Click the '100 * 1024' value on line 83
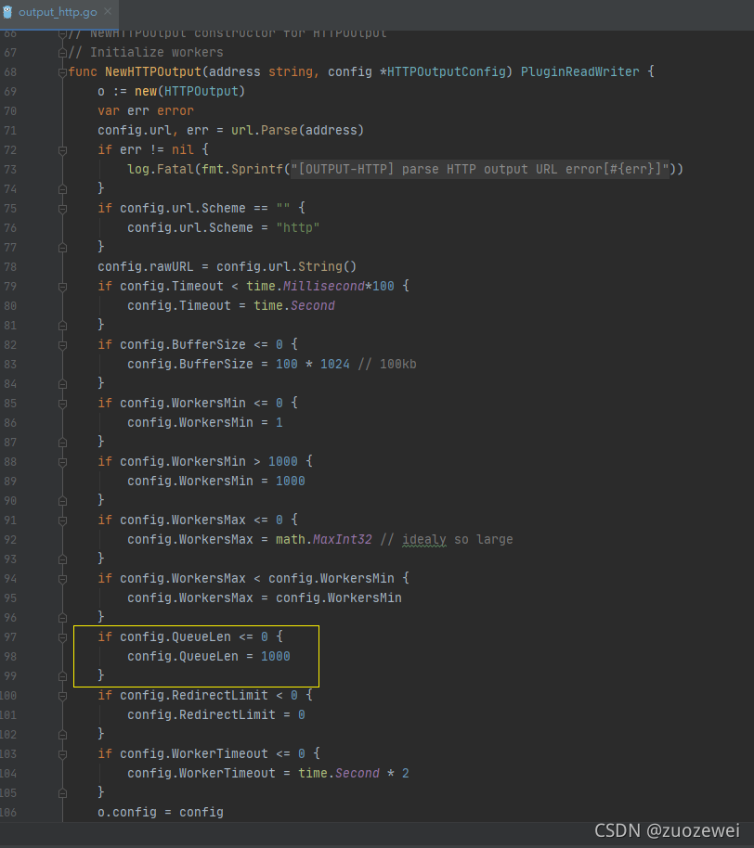754x848 pixels. coord(313,364)
